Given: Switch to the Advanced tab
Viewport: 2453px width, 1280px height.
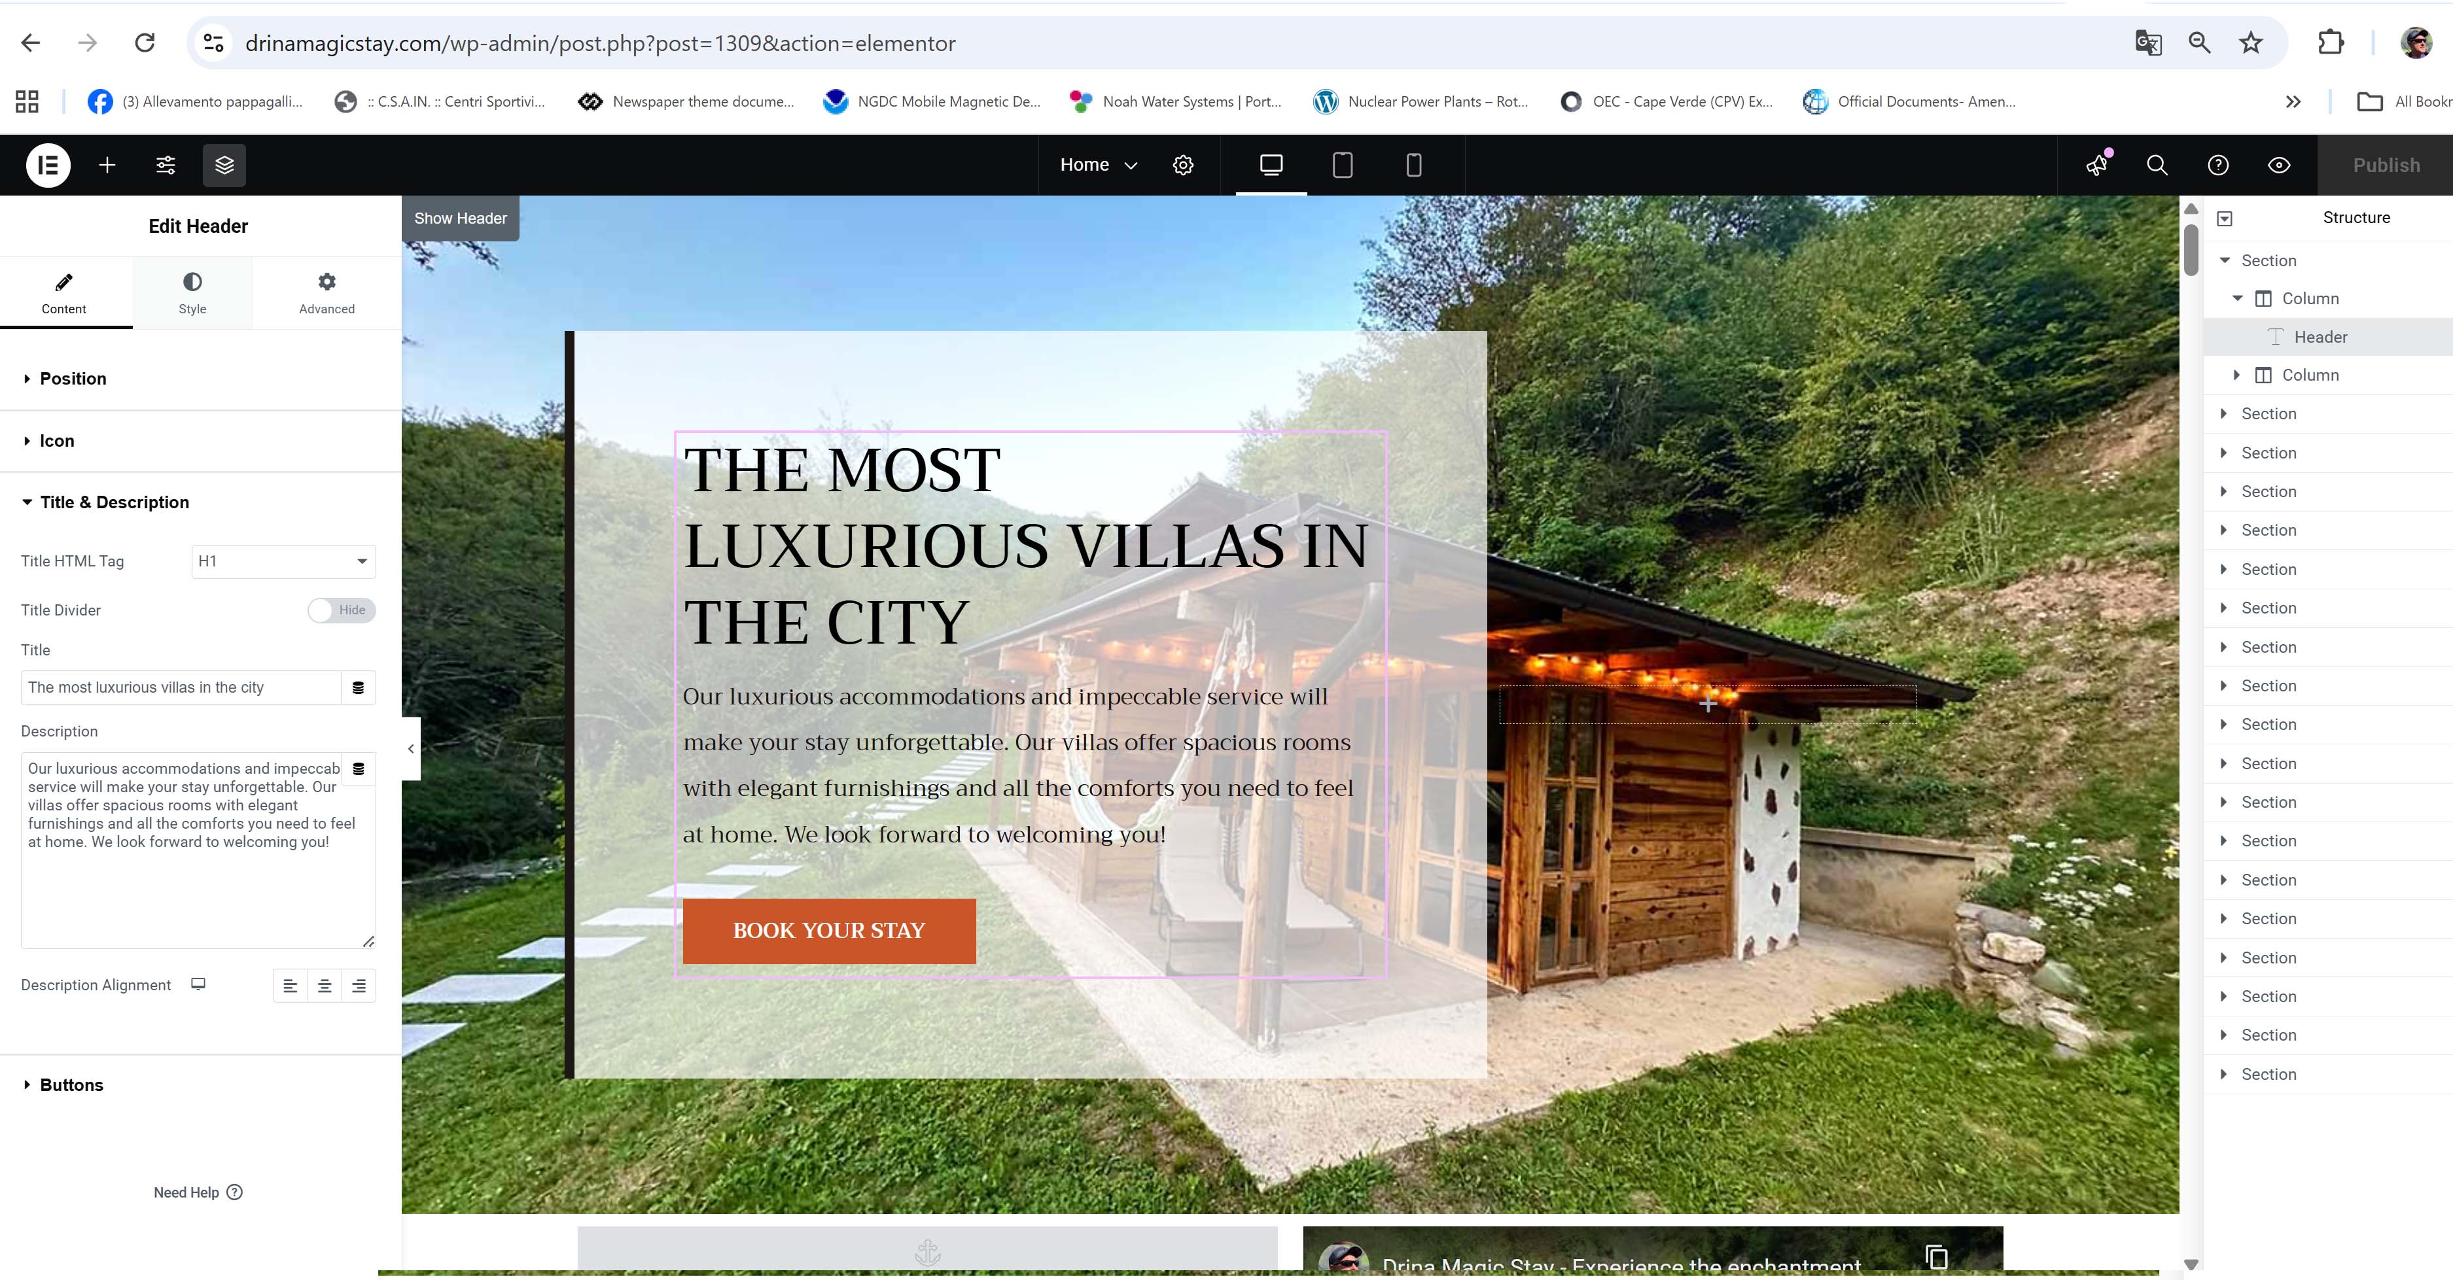Looking at the screenshot, I should point(326,293).
